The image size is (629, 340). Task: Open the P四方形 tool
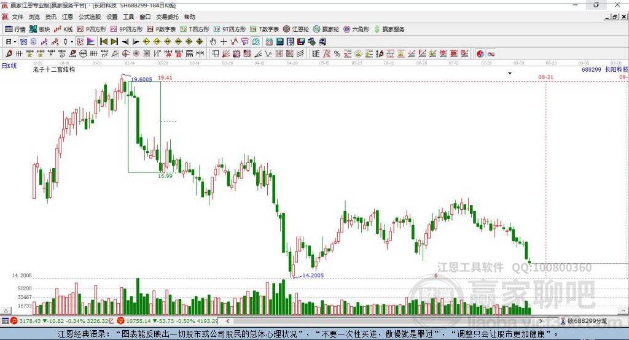(92, 29)
